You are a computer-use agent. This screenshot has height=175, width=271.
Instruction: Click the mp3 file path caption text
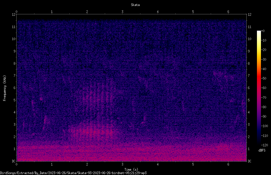tap(73, 173)
